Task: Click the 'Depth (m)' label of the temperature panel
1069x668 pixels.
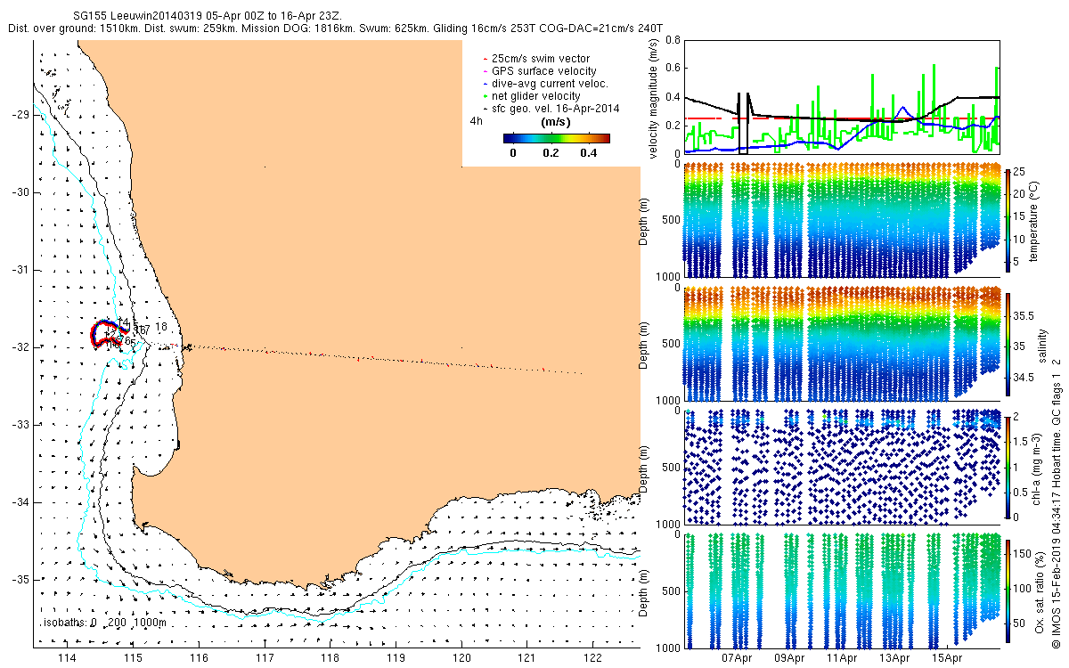Action: click(x=643, y=220)
